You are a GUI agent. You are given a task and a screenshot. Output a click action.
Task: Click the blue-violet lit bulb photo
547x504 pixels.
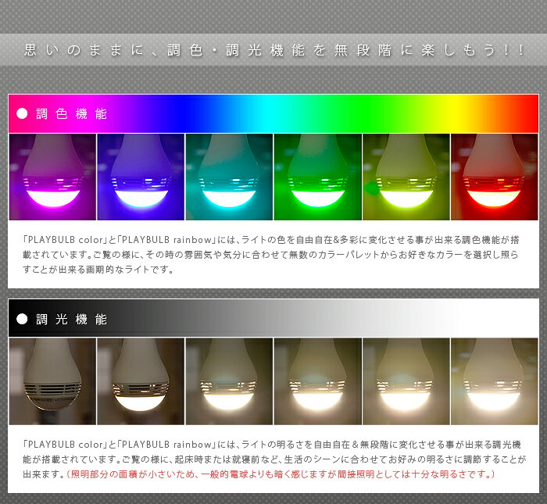point(141,177)
